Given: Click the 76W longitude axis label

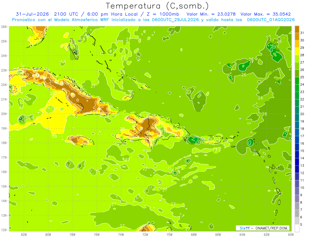Looking at the screenshot, I should tap(97, 234).
